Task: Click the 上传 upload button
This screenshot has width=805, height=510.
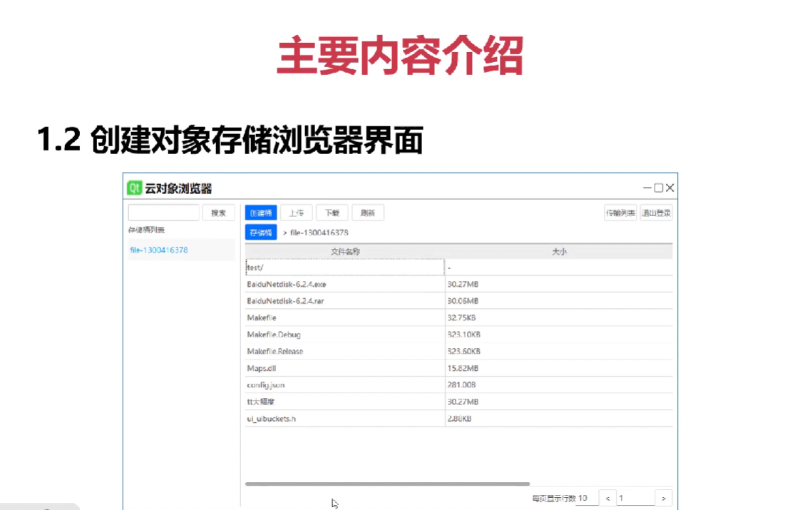Action: coord(296,213)
